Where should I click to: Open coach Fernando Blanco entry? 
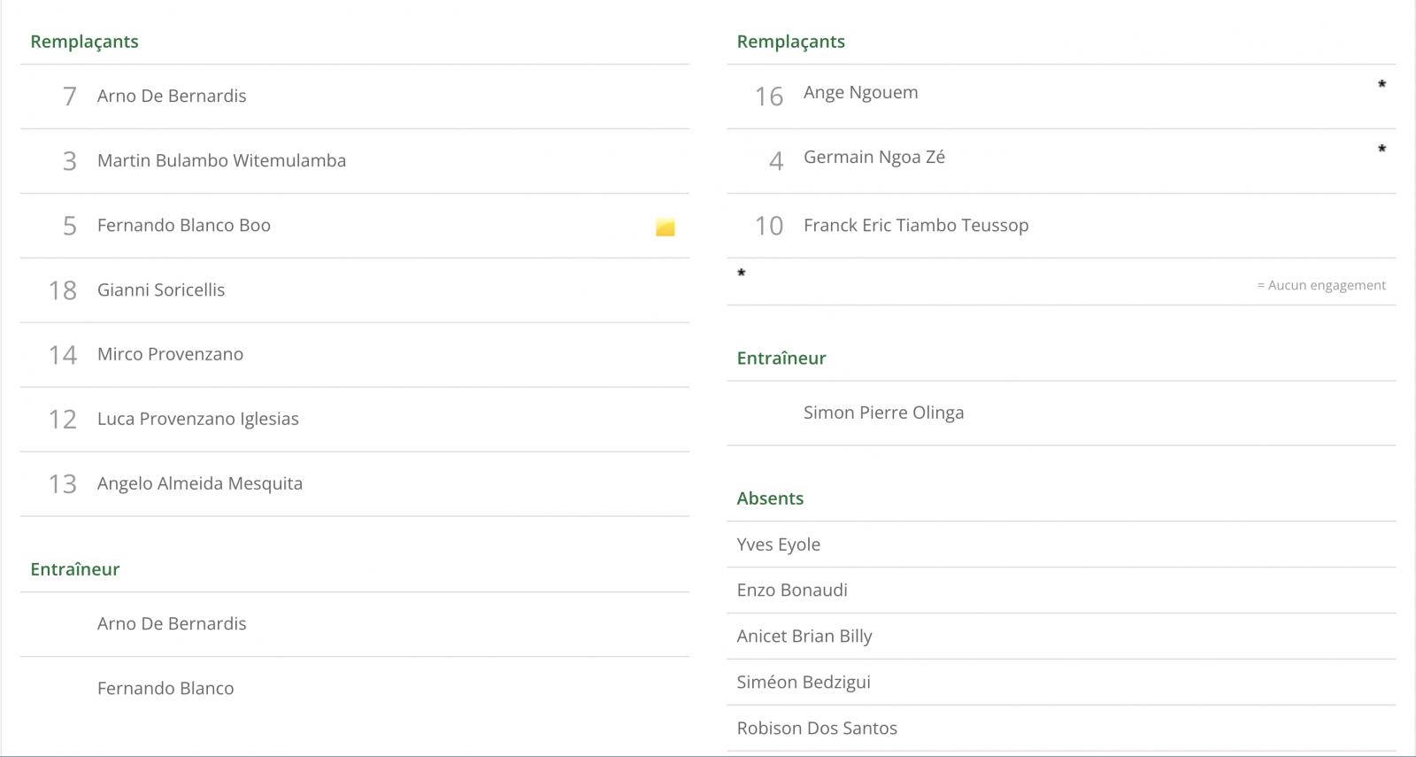pos(165,688)
